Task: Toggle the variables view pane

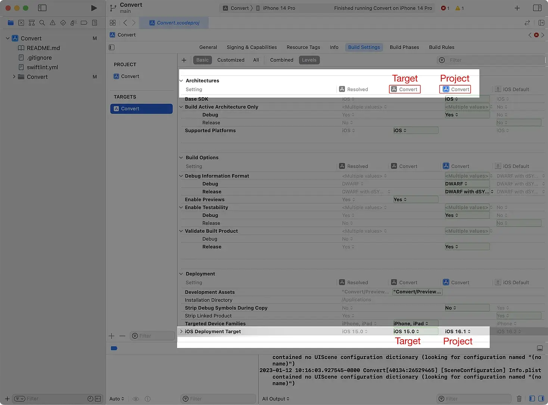Action: click(x=532, y=399)
